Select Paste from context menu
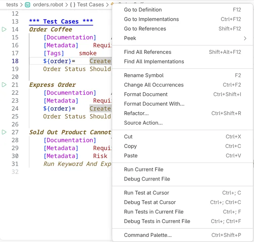The height and width of the screenshot is (242, 254). point(183,156)
